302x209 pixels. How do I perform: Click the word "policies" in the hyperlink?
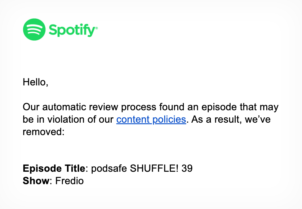pos(169,120)
